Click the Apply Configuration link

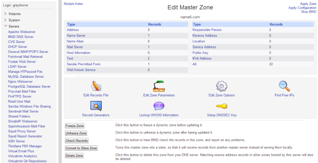click(302, 8)
